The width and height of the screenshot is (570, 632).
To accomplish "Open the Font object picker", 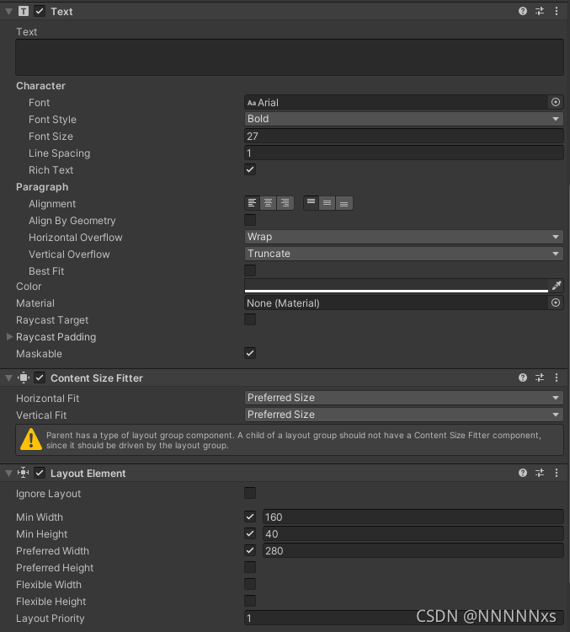I will pyautogui.click(x=556, y=102).
